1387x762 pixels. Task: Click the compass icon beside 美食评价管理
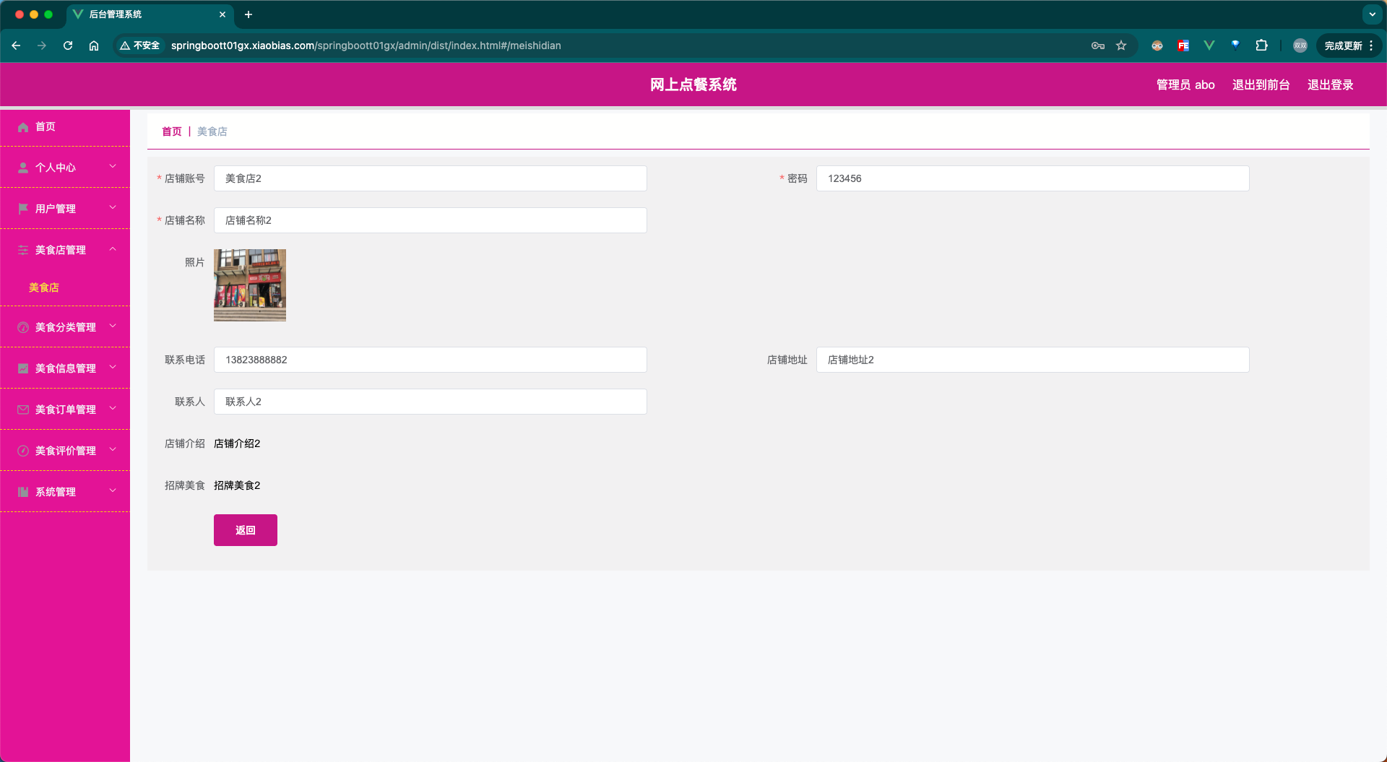click(x=23, y=451)
